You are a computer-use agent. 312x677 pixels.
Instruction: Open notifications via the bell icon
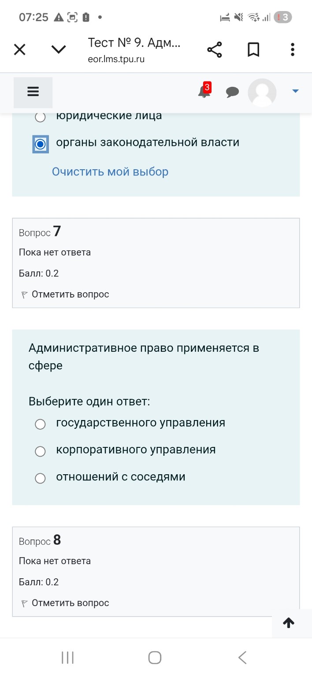(x=203, y=92)
